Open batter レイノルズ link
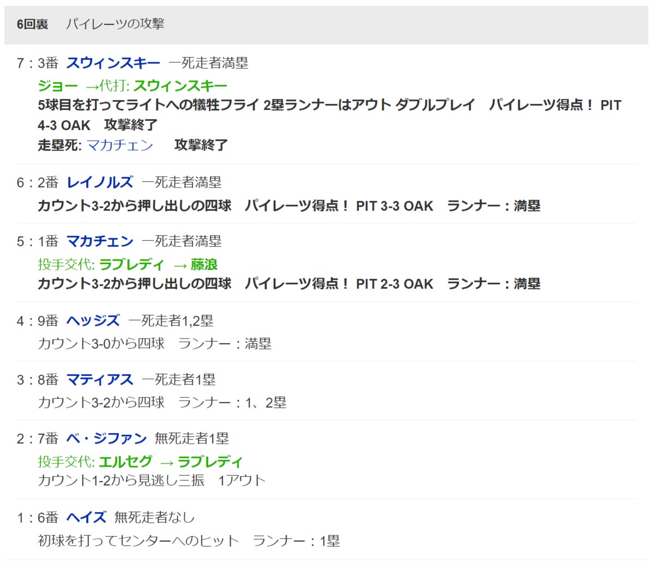The height and width of the screenshot is (563, 651). tap(100, 182)
